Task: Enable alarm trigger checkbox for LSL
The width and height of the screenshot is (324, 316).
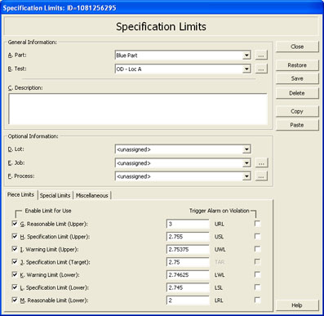Action: point(257,287)
